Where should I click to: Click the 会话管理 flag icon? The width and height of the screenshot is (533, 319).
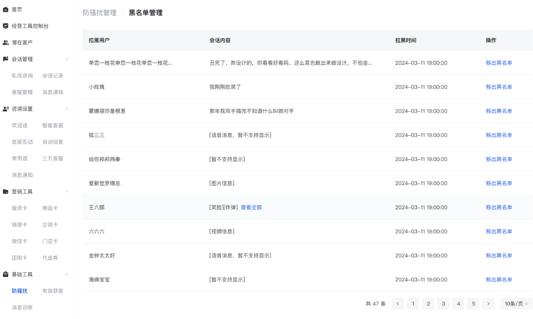click(5, 59)
